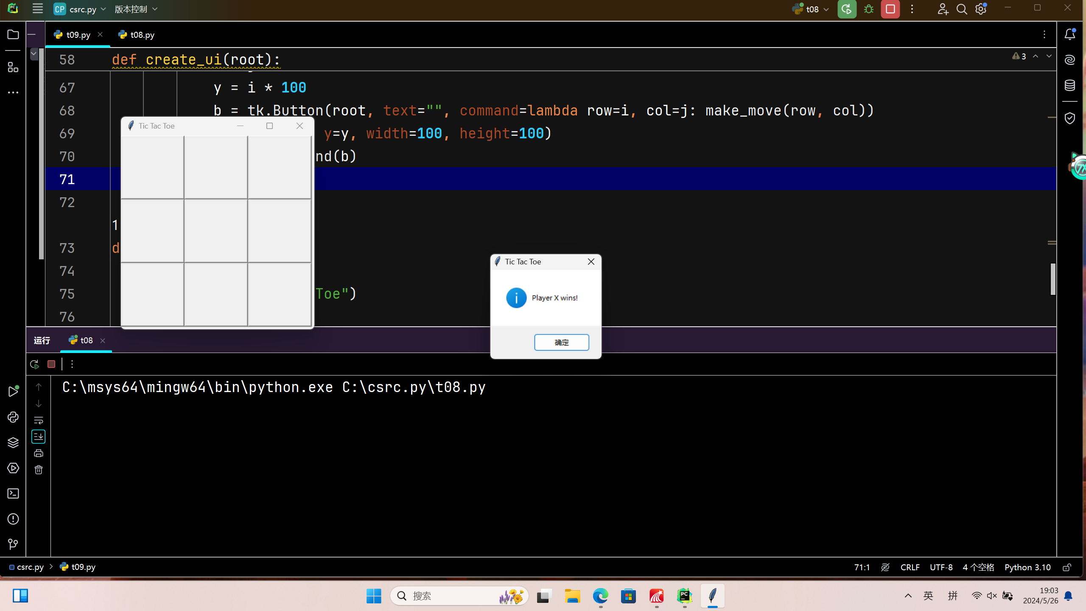The width and height of the screenshot is (1086, 611).
Task: Click 确定 in Player X wins dialog
Action: click(x=561, y=342)
